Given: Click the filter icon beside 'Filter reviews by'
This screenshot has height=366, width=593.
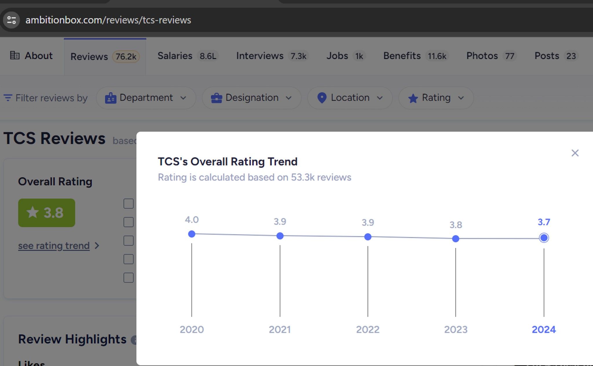Looking at the screenshot, I should point(8,98).
